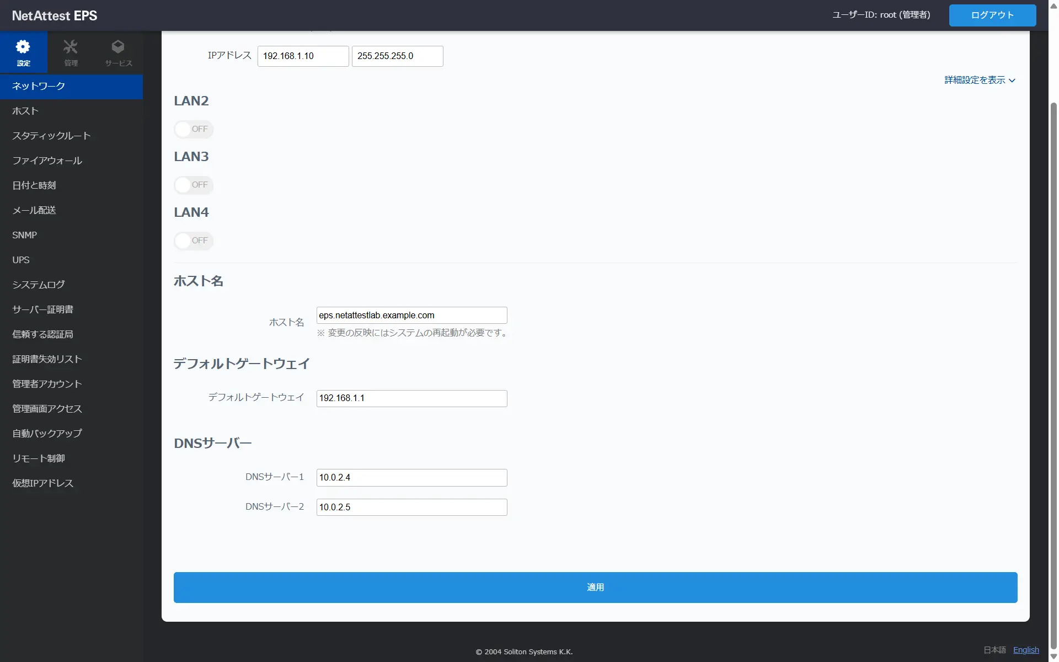Enable the LAN3 toggle
1059x662 pixels.
[194, 185]
